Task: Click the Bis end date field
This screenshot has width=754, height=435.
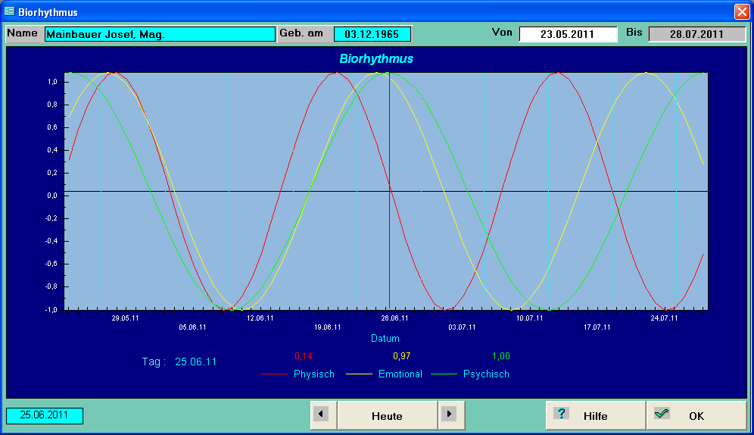Action: coord(696,34)
